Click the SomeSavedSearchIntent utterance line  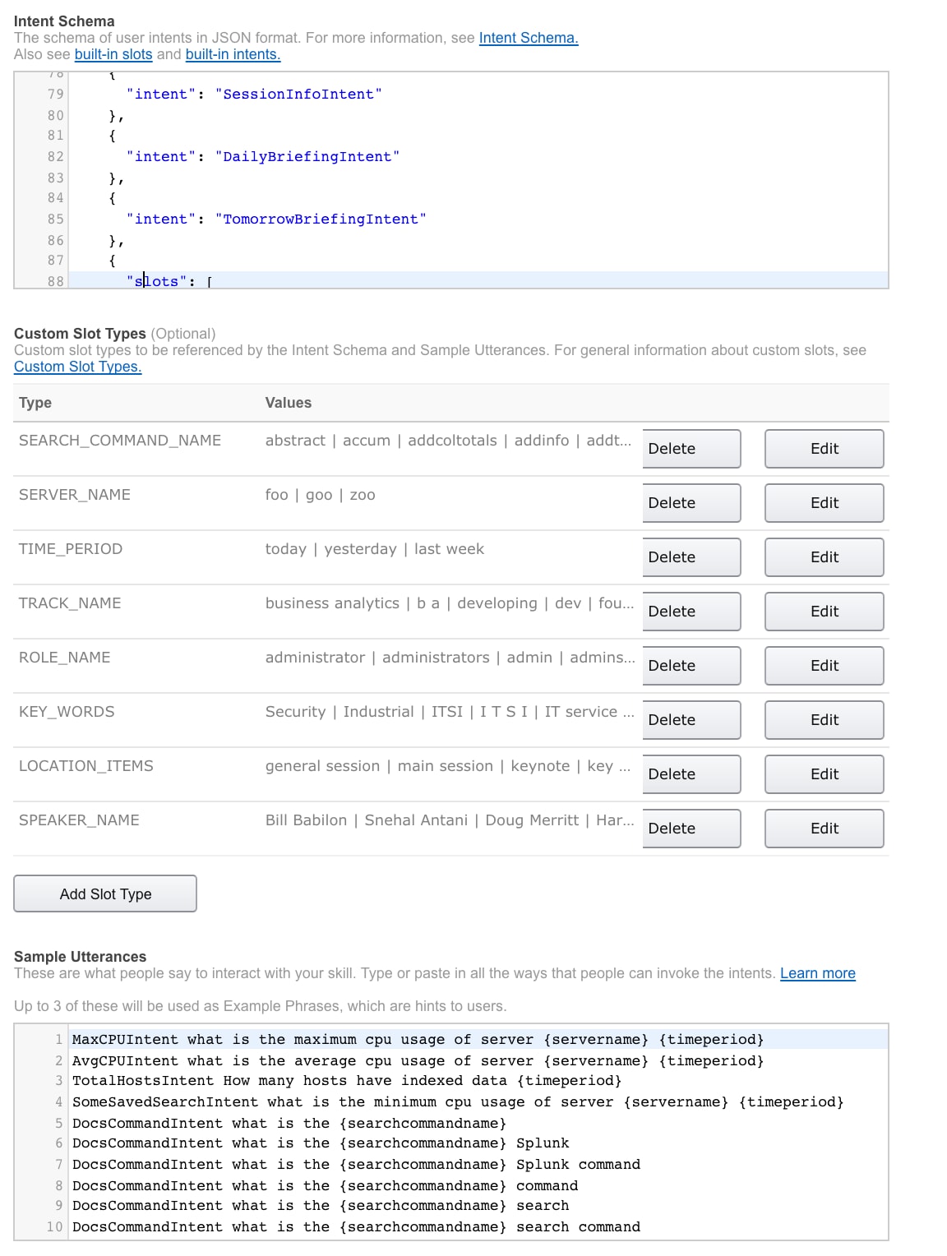point(478,1102)
